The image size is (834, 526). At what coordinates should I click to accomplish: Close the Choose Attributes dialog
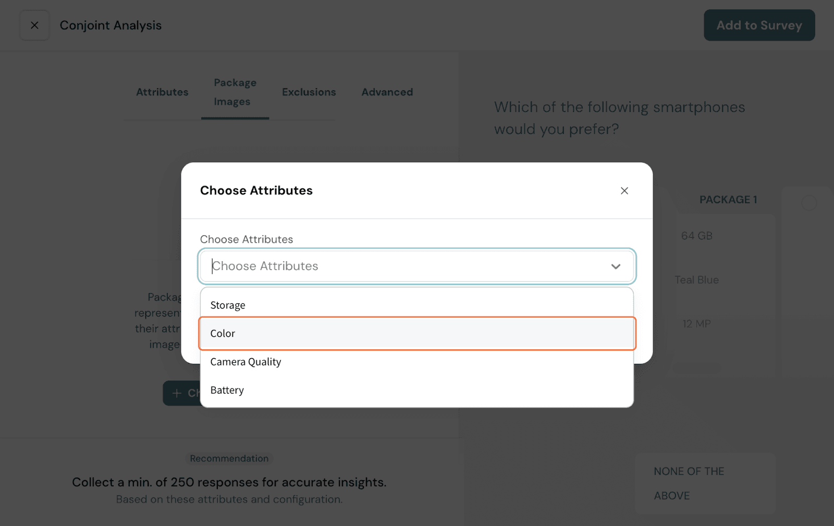(624, 191)
